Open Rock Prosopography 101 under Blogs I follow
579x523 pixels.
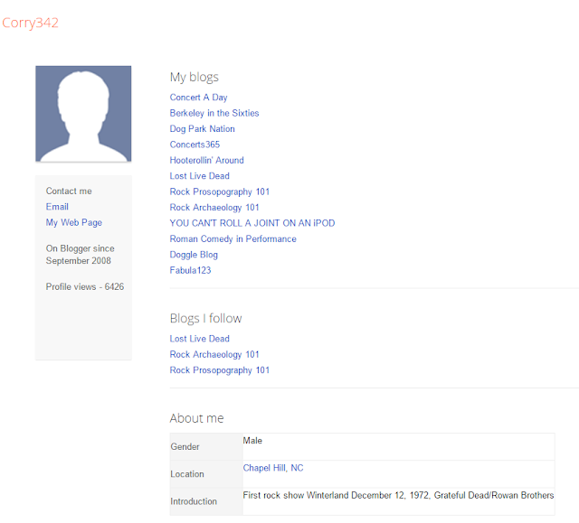pyautogui.click(x=219, y=370)
